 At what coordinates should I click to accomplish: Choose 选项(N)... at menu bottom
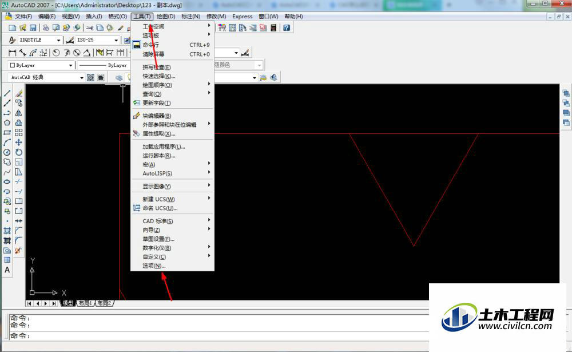[172, 266]
